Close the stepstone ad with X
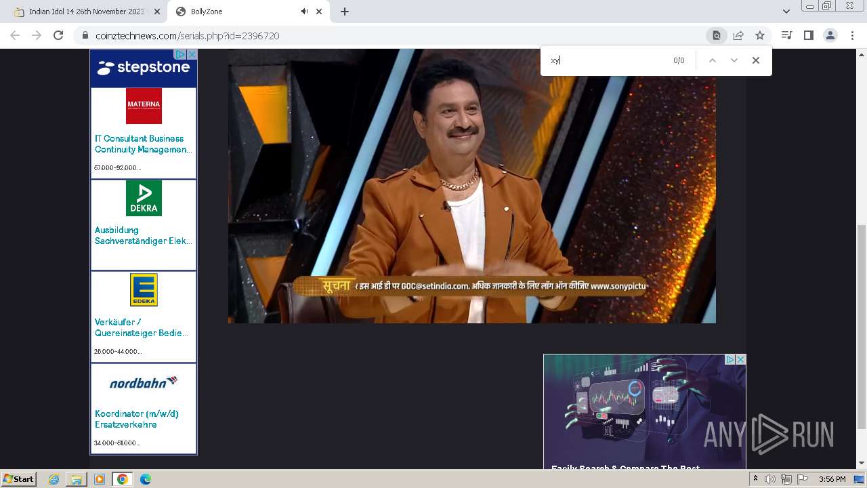Viewport: 867px width, 488px height. coord(192,54)
